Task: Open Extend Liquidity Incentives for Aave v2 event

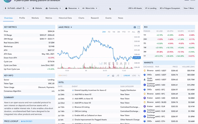Action: [90, 90]
